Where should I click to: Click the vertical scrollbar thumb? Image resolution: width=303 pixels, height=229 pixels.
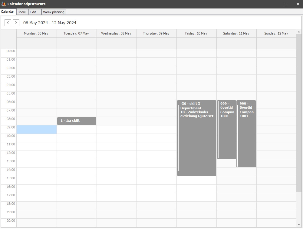[x=299, y=113]
